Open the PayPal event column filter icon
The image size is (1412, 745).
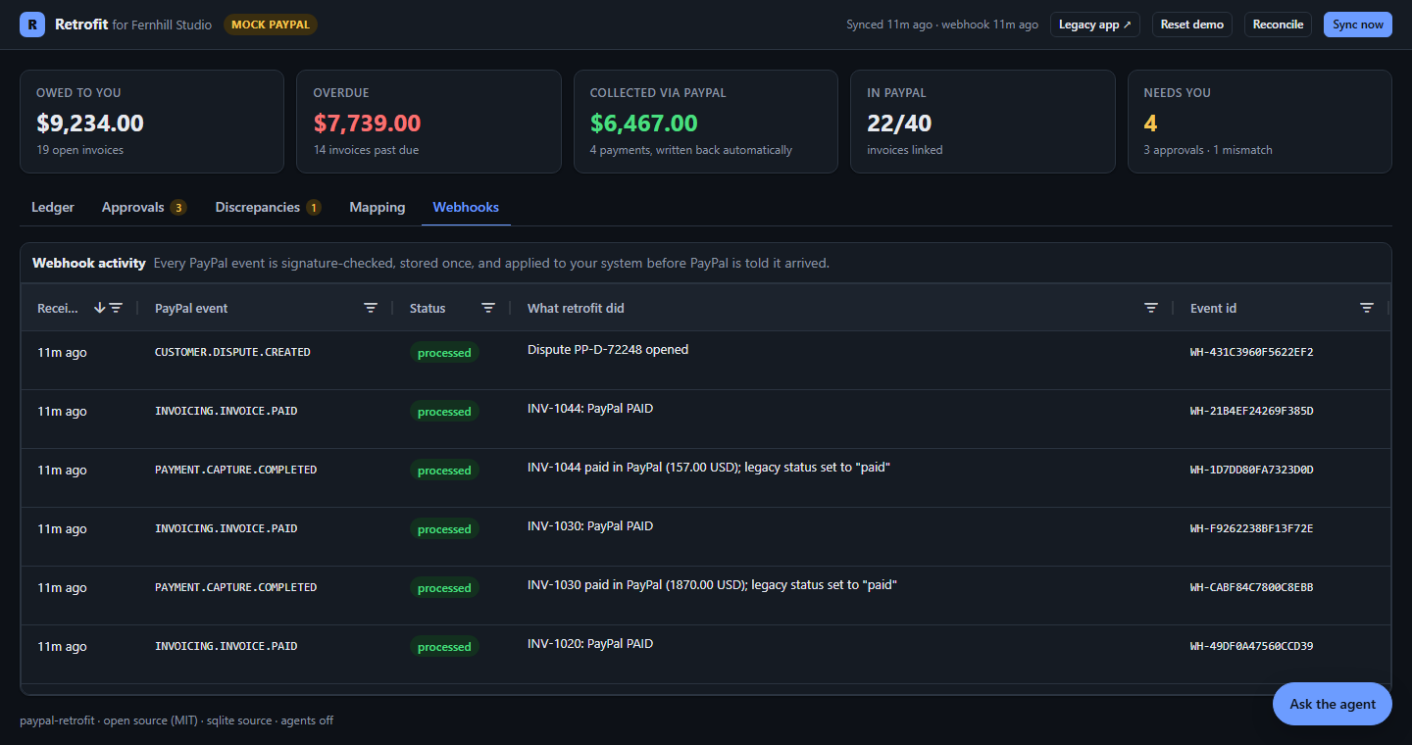(x=371, y=308)
